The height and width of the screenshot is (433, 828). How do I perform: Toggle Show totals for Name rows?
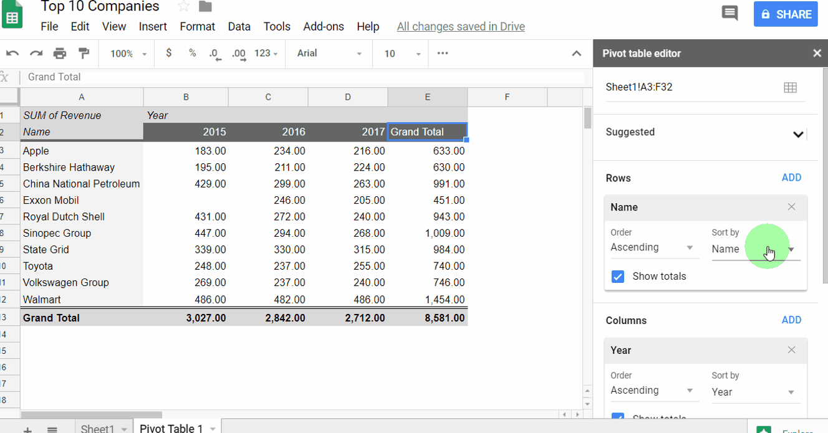(x=618, y=277)
